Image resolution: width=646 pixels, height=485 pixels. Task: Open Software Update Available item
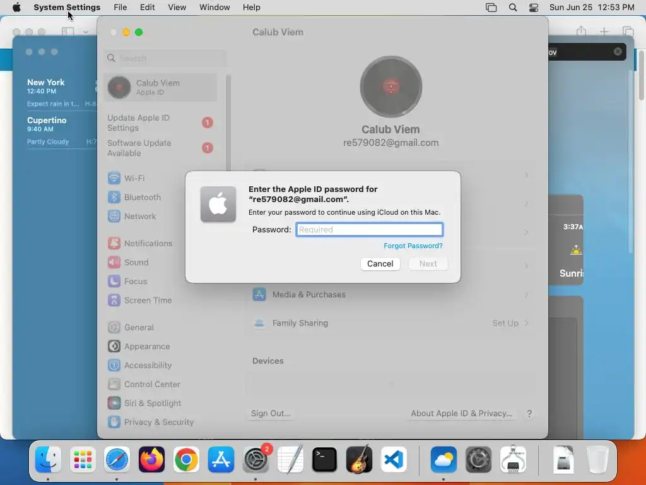[x=161, y=148]
